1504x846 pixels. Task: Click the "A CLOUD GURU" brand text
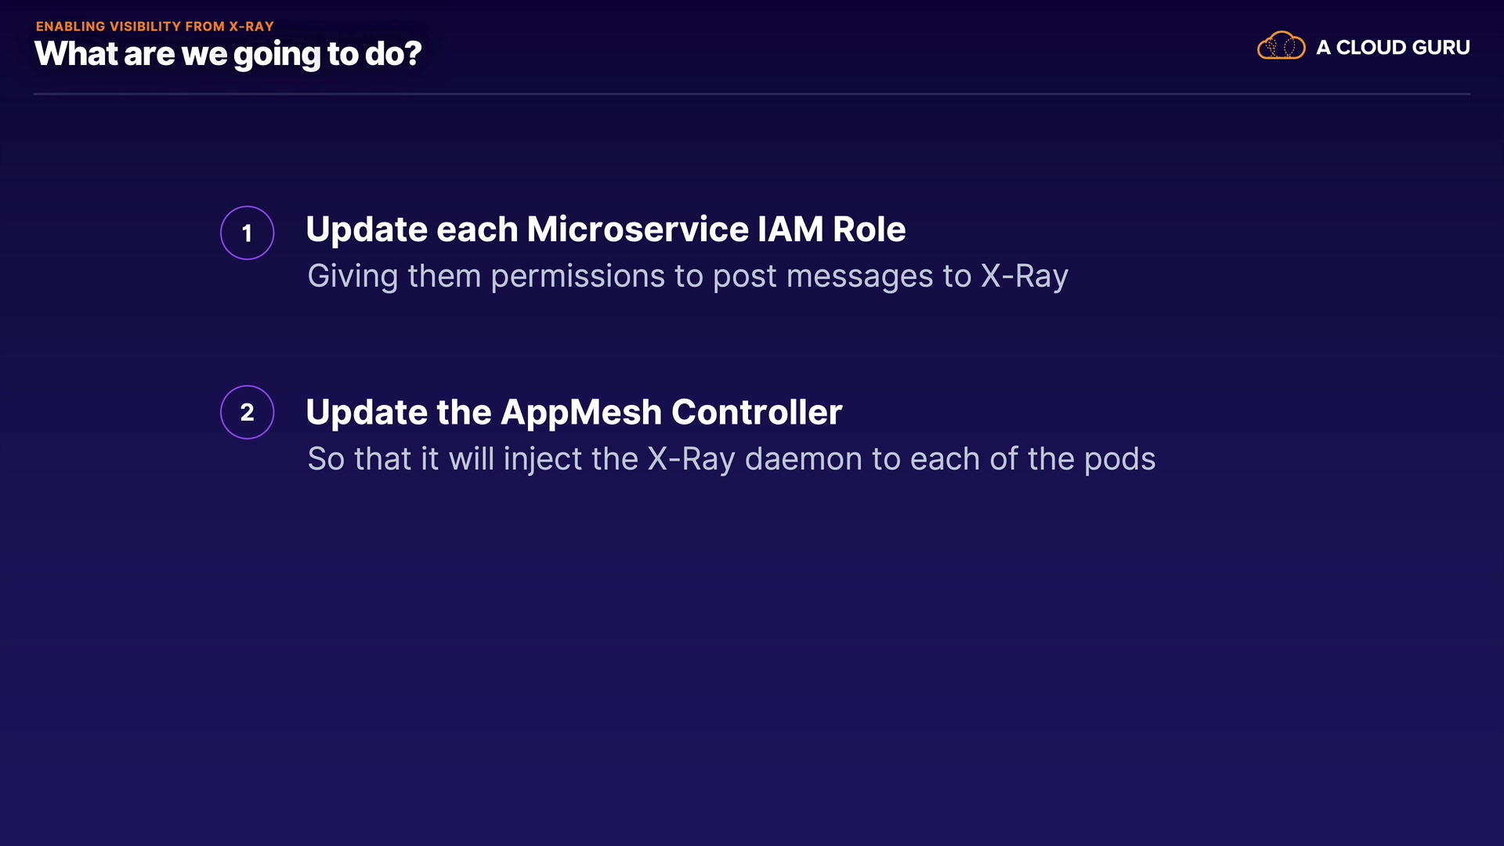coord(1392,47)
